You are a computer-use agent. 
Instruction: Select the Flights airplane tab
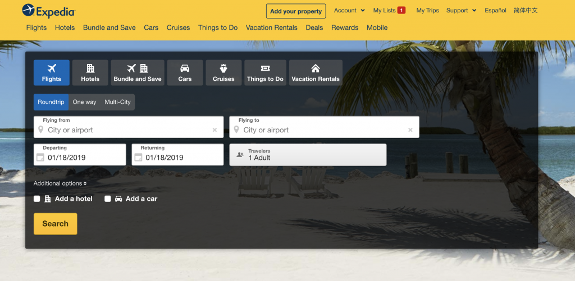pyautogui.click(x=51, y=72)
